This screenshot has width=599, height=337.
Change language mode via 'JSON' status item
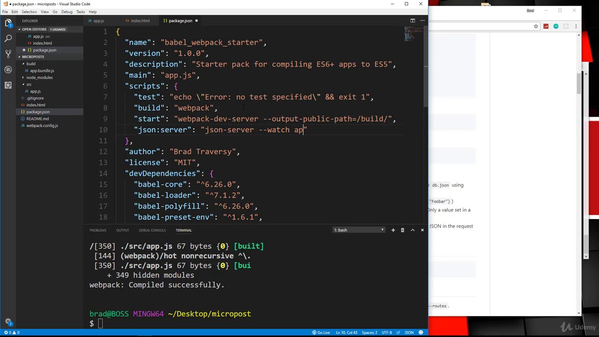[x=409, y=332]
